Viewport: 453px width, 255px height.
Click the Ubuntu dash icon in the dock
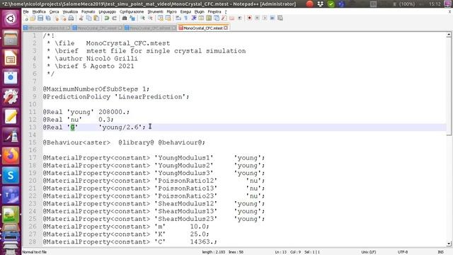(11, 19)
